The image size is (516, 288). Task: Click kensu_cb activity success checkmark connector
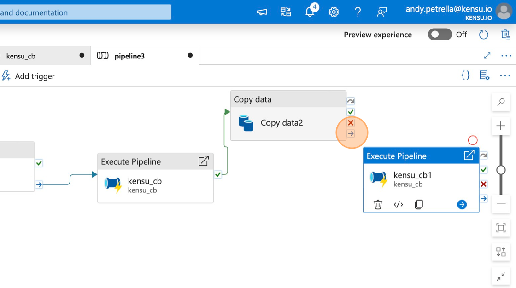click(218, 174)
